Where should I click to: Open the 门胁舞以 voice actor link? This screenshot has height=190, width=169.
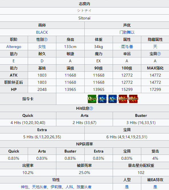coord(127,32)
